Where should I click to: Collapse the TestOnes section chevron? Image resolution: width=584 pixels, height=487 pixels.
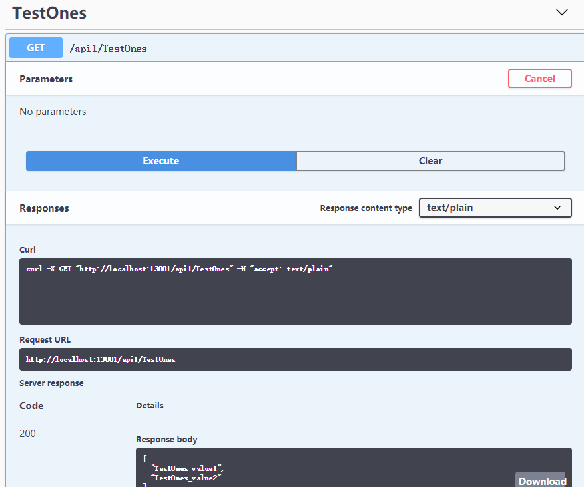pos(561,12)
